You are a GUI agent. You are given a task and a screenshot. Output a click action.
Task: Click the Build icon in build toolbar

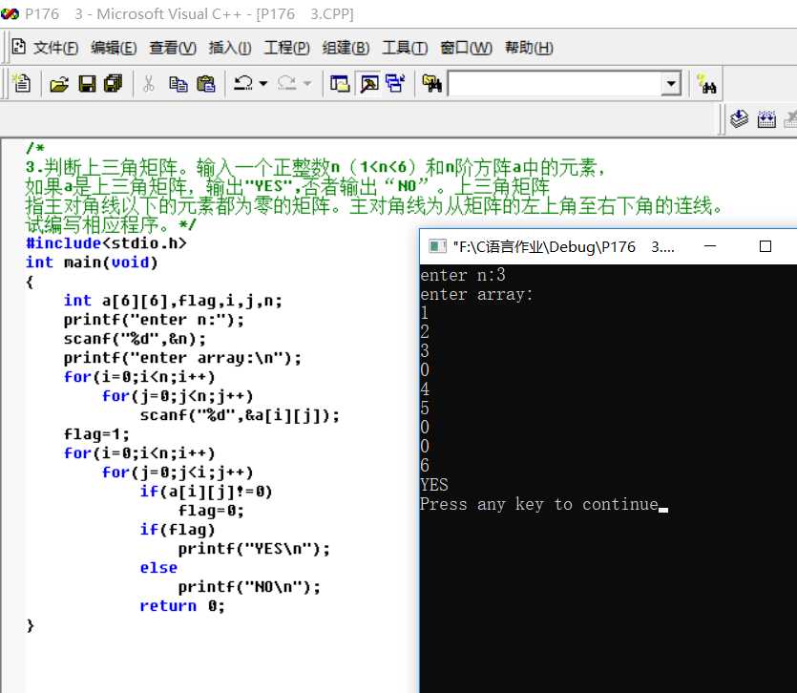[766, 119]
